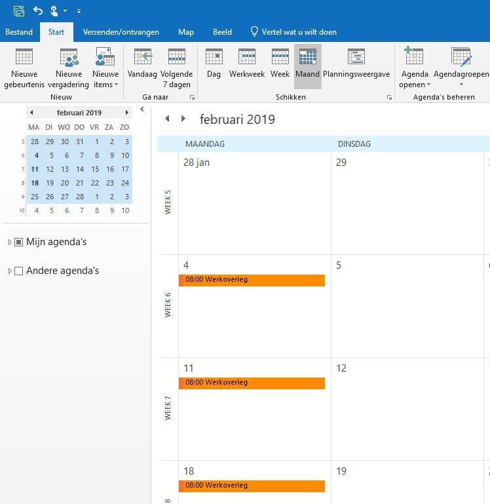Screen dimensions: 490x504
Task: Click the MAANDAG column header
Action: pos(205,144)
